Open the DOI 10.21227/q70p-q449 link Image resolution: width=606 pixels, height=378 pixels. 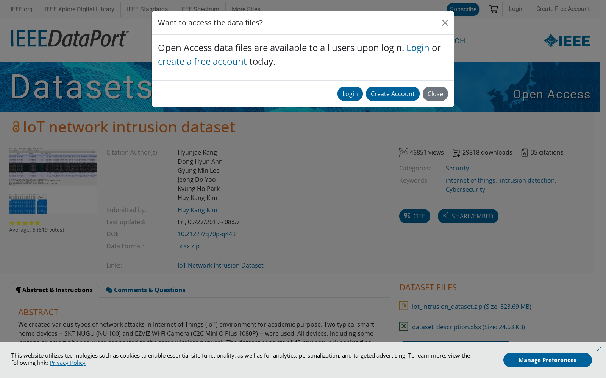[206, 234]
